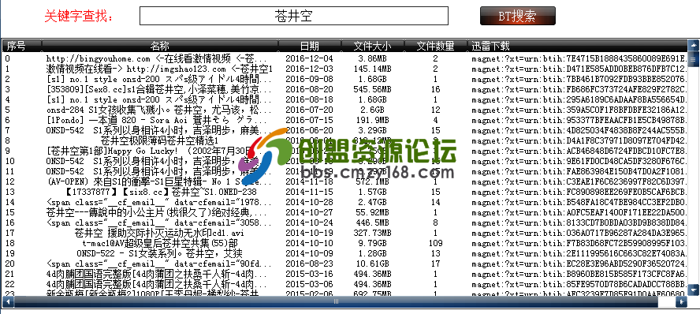Viewport: 700px width, 314px height.
Task: Click the magnet link starting FB686FC3737
Action: coord(579,89)
